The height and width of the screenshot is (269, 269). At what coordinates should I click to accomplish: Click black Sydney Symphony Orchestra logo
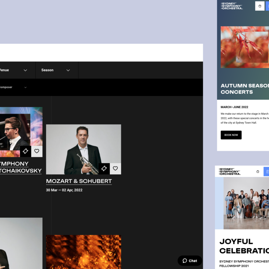(230, 172)
